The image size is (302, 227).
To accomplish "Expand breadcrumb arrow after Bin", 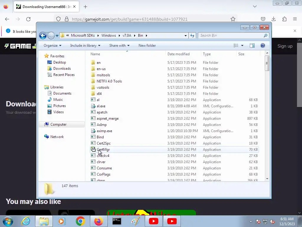I will (147, 35).
